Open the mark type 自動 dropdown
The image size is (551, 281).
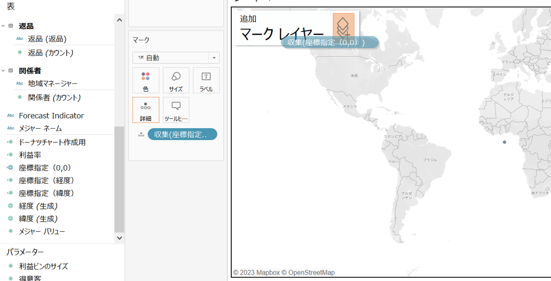[x=176, y=58]
